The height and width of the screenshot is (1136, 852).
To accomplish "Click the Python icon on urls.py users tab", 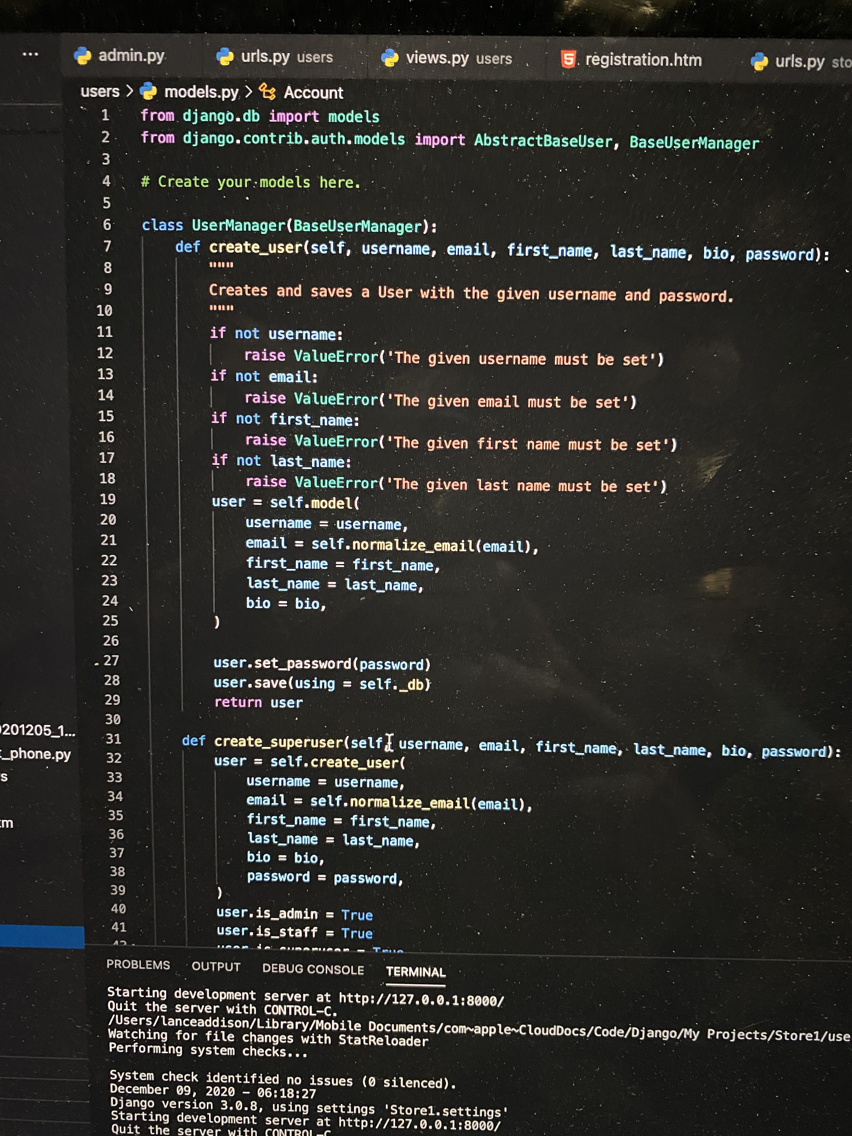I will coord(225,57).
